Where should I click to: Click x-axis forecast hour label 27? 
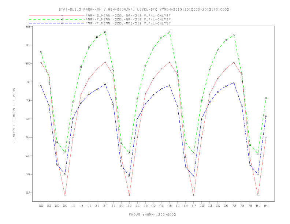coord(113,206)
